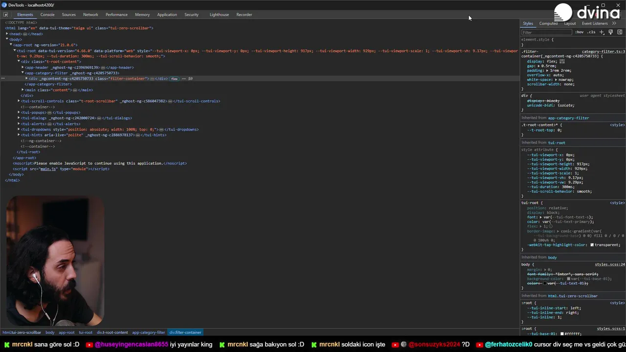The image size is (626, 352).
Task: Collapse the app-root element node
Action: click(x=11, y=45)
